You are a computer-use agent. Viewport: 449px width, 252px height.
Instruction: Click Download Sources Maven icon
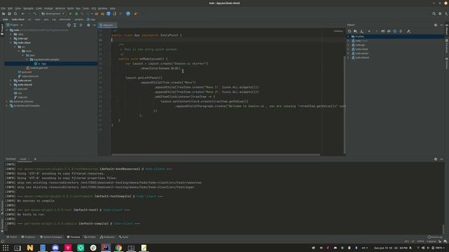click(x=362, y=31)
